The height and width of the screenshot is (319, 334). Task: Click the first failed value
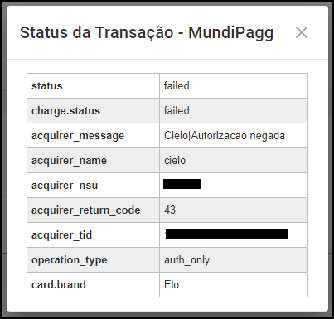click(177, 86)
